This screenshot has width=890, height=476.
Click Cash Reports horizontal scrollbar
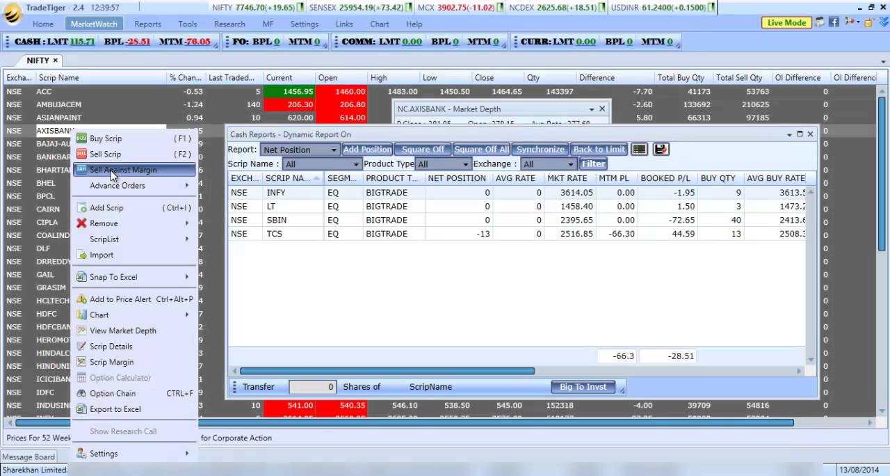coord(387,372)
